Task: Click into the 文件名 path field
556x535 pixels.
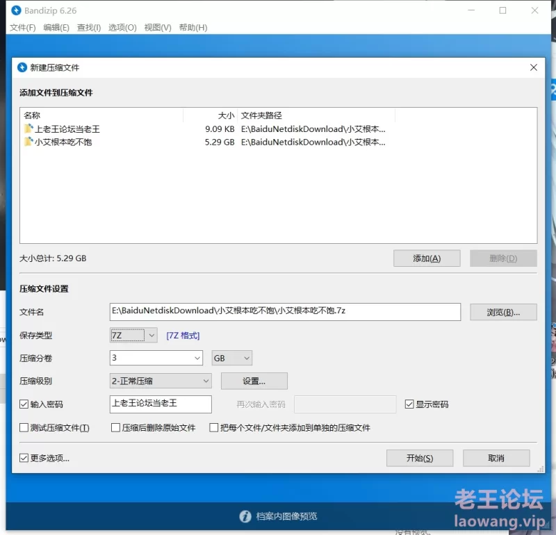Action: tap(285, 312)
